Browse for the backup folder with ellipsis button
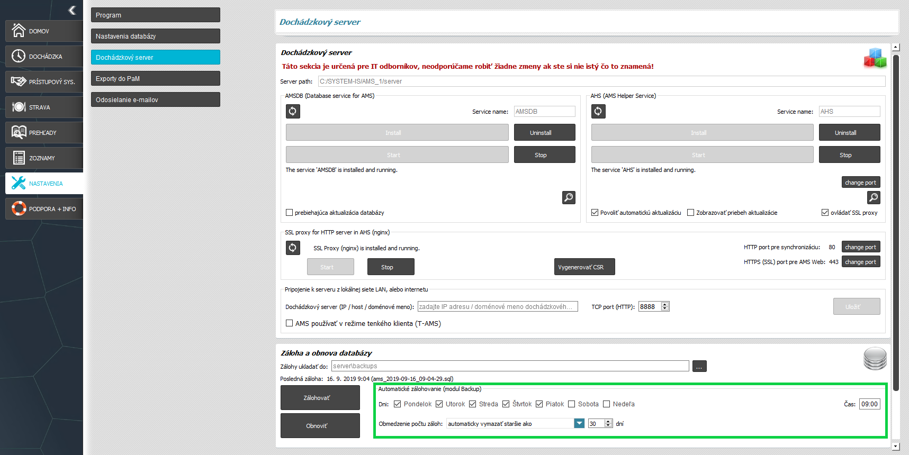Viewport: 909px width, 455px height. [699, 366]
